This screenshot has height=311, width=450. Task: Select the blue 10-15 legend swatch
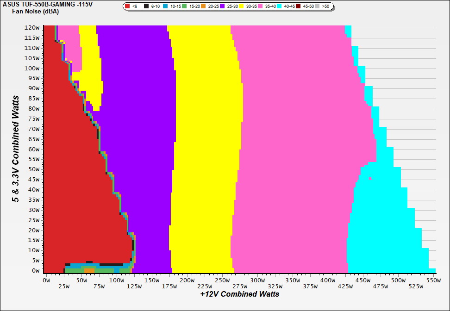tap(166, 6)
